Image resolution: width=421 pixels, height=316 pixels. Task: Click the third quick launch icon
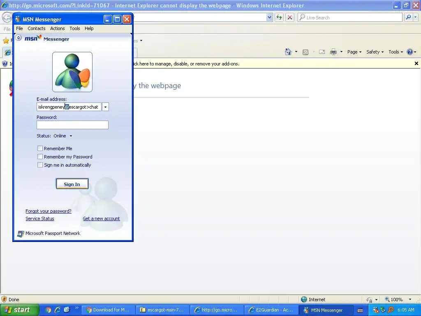tap(67, 310)
